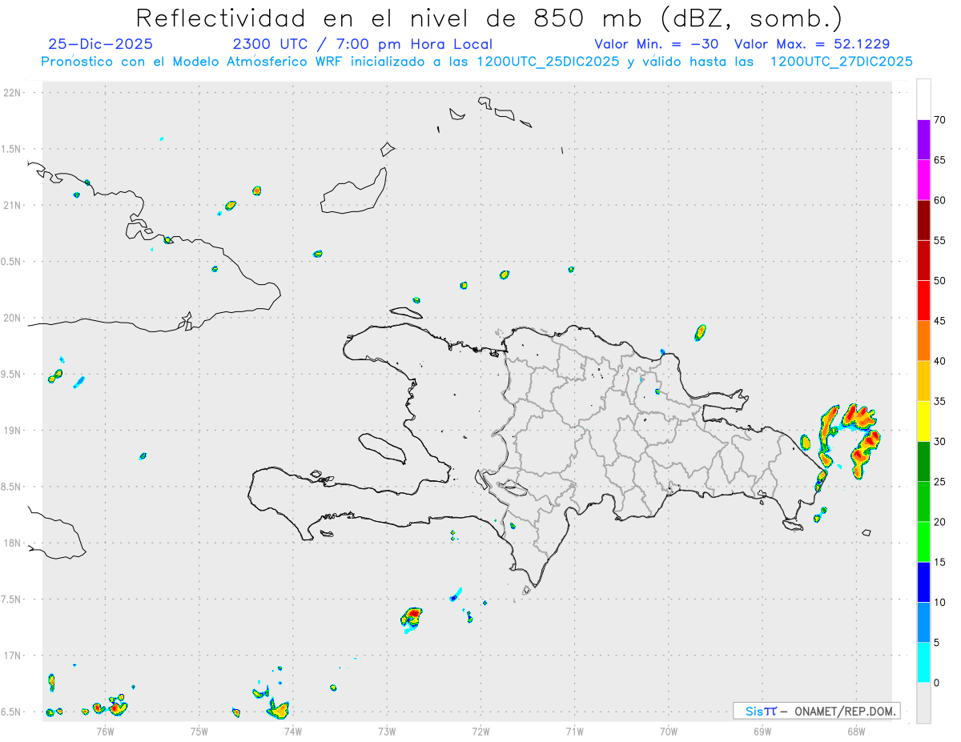Click the 'Valor Min. = -30' text
961x742 pixels.
[658, 45]
